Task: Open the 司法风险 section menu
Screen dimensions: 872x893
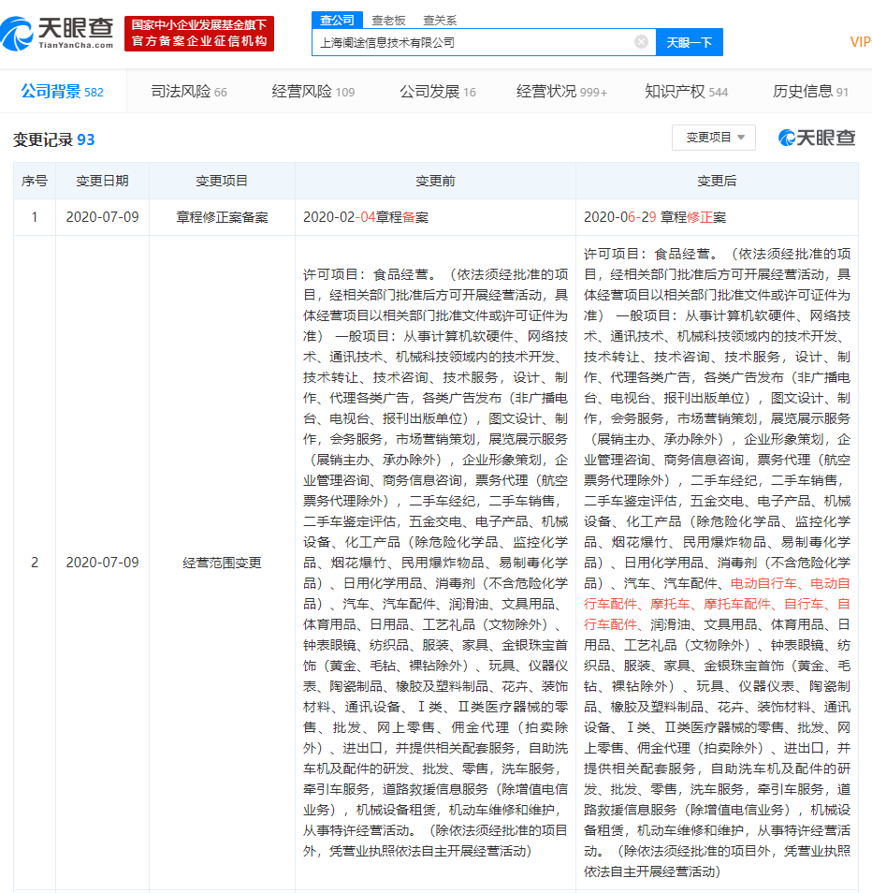Action: [189, 92]
